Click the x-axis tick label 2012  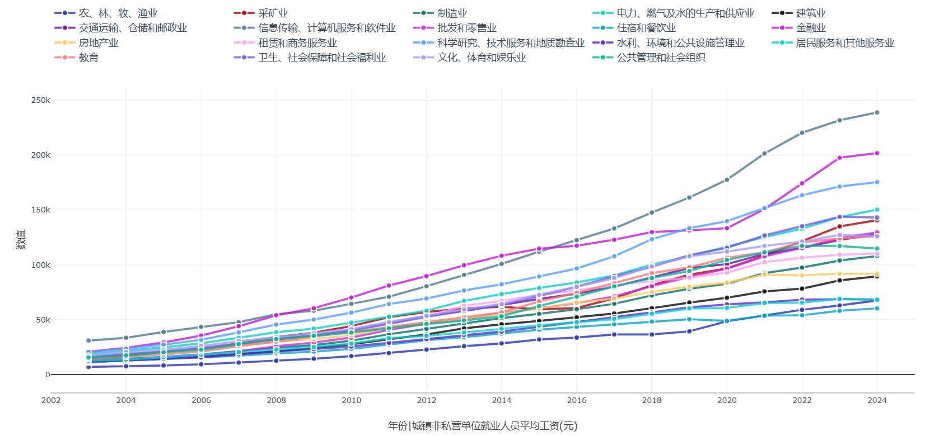pyautogui.click(x=427, y=400)
